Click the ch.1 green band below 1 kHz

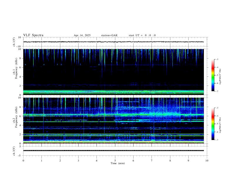113,92
